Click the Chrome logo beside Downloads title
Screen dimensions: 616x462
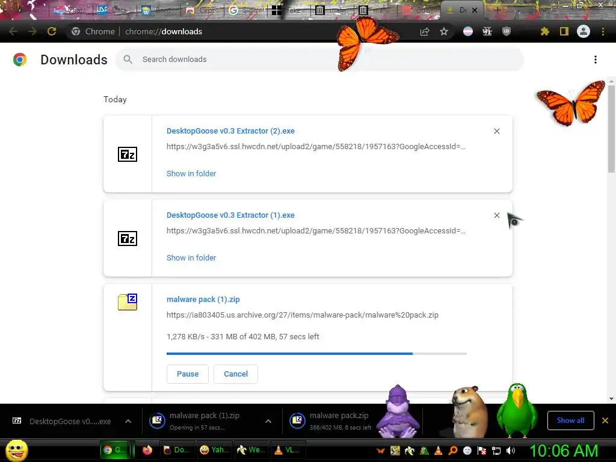click(20, 60)
